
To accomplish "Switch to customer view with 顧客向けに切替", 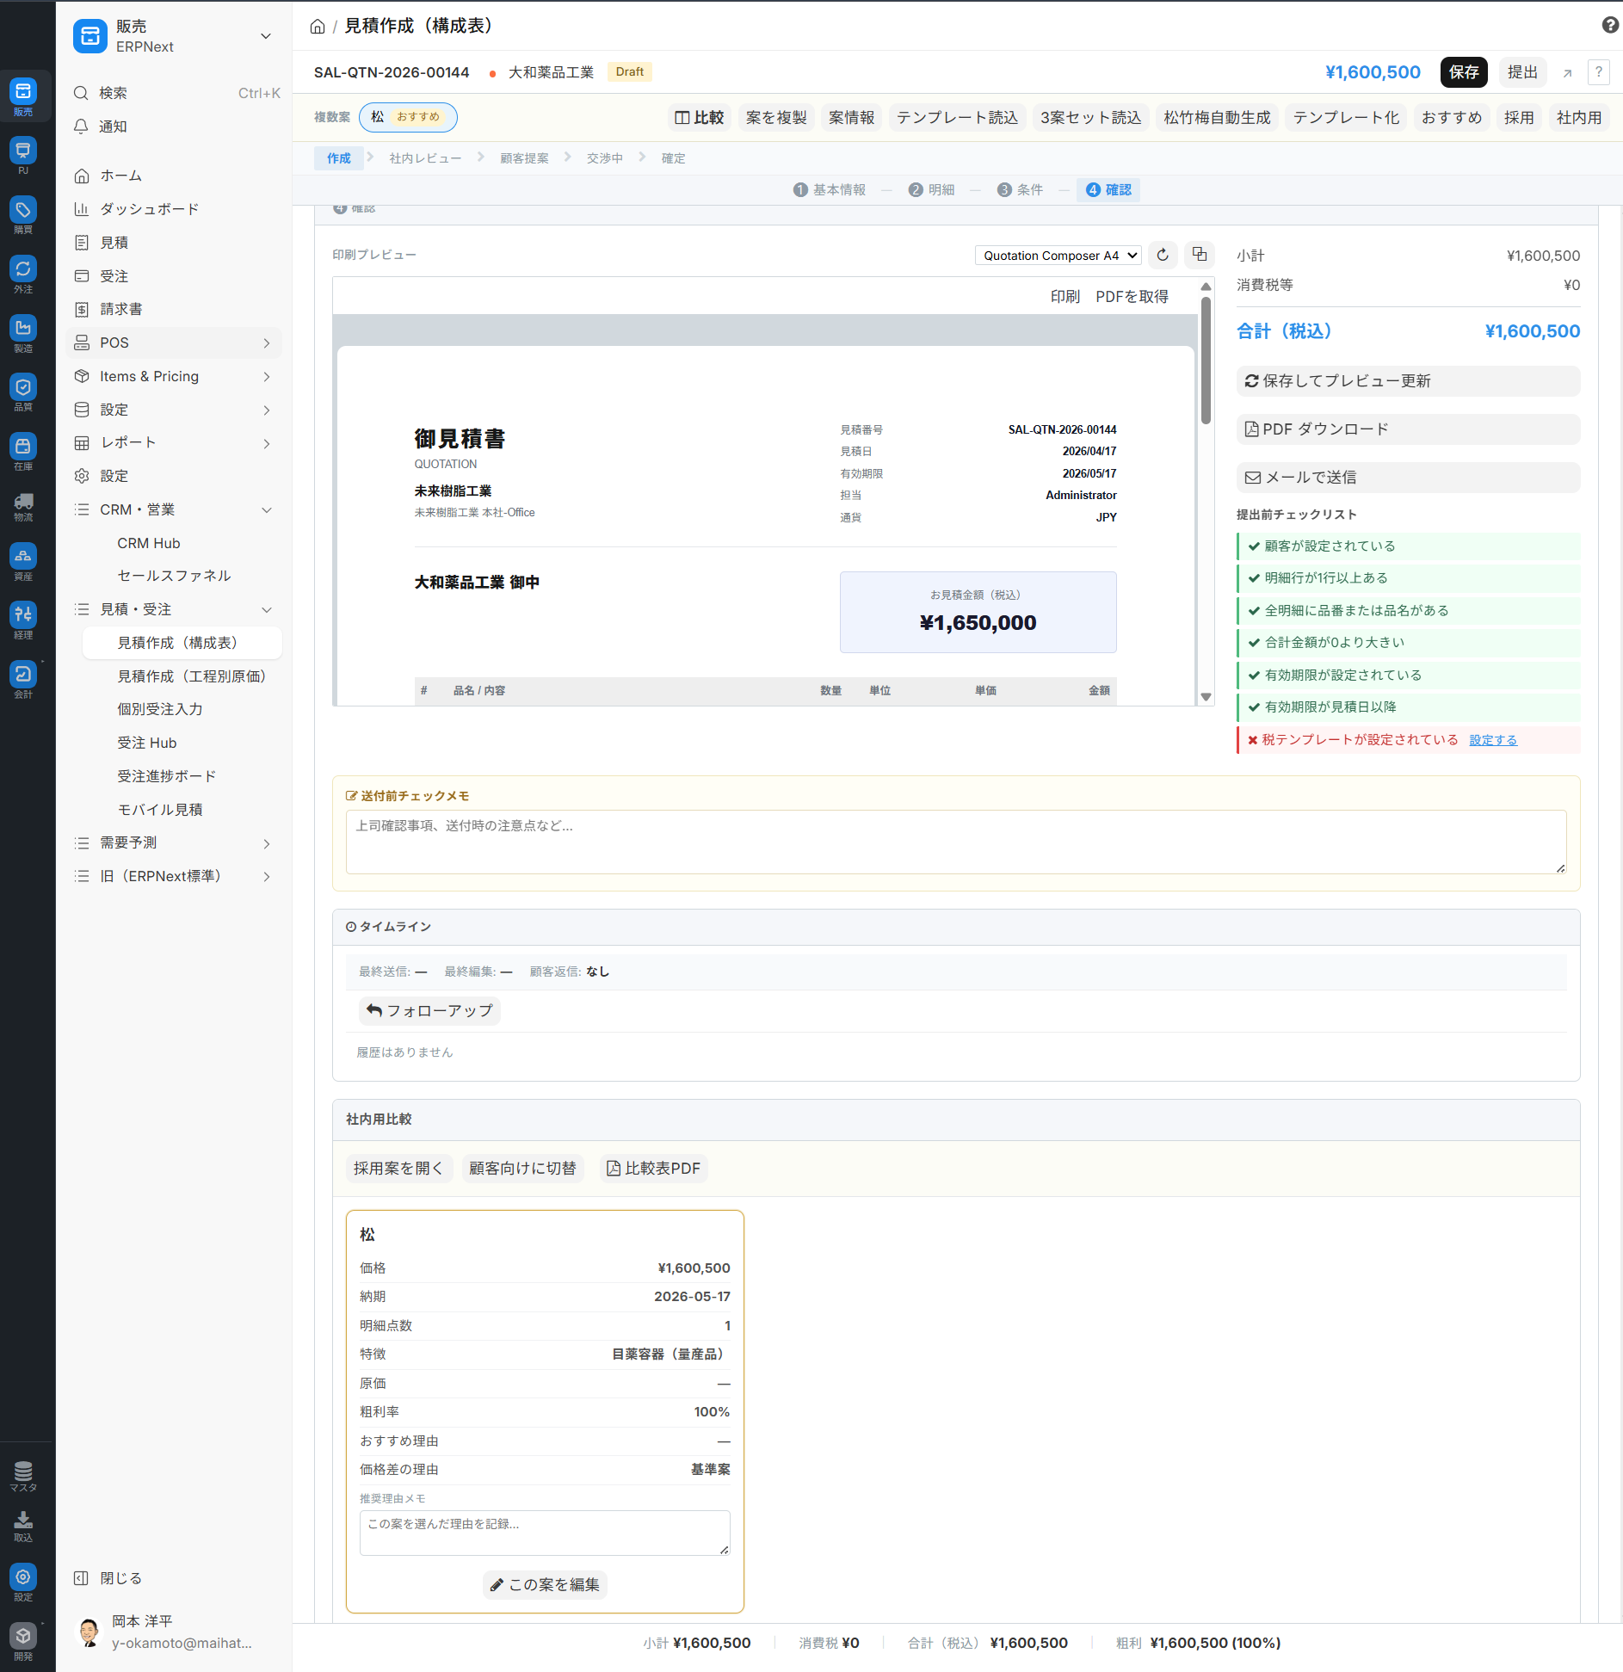I will 522,1168.
